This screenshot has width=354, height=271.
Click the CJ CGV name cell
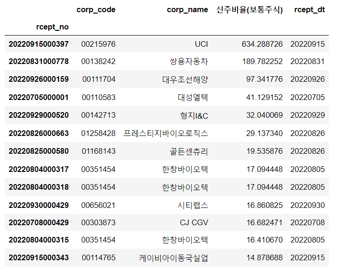[194, 222]
